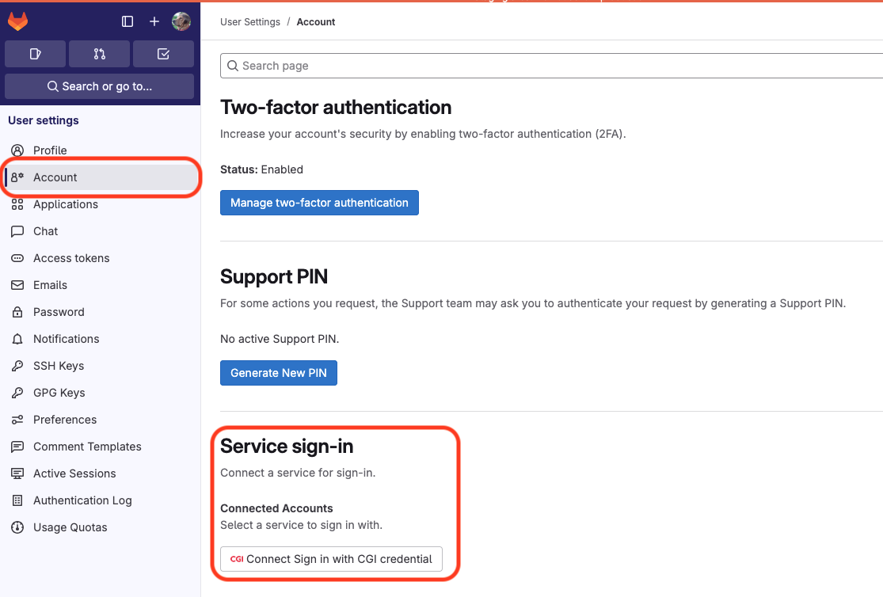Click the User Settings breadcrumb link

click(x=250, y=22)
